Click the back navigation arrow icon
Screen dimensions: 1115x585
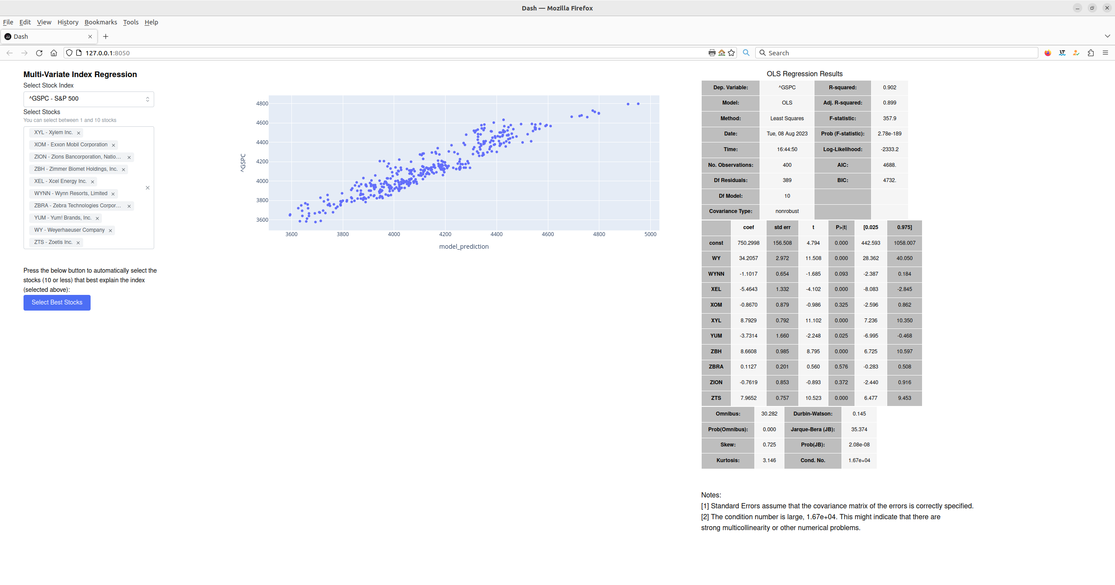(10, 52)
